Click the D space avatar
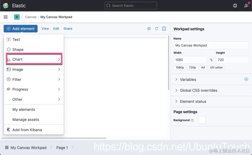Image resolution: width=252 pixels, height=155 pixels. (x=17, y=17)
